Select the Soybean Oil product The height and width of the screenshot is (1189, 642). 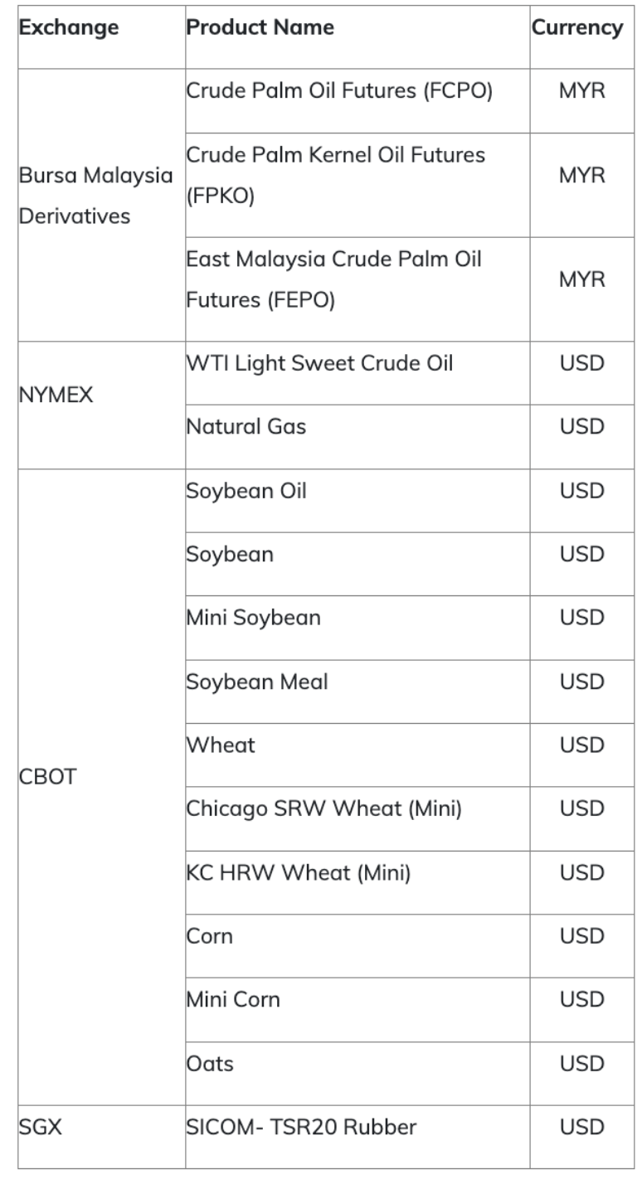(246, 491)
